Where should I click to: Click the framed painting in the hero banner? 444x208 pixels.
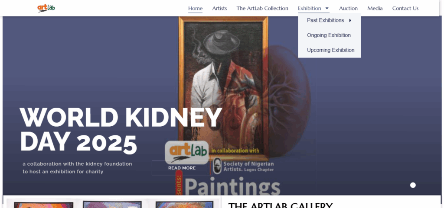click(x=223, y=87)
